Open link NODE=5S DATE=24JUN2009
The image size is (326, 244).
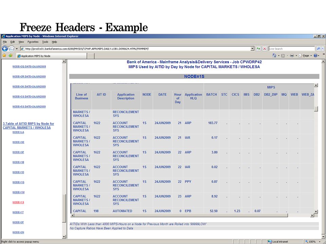coord(29,106)
